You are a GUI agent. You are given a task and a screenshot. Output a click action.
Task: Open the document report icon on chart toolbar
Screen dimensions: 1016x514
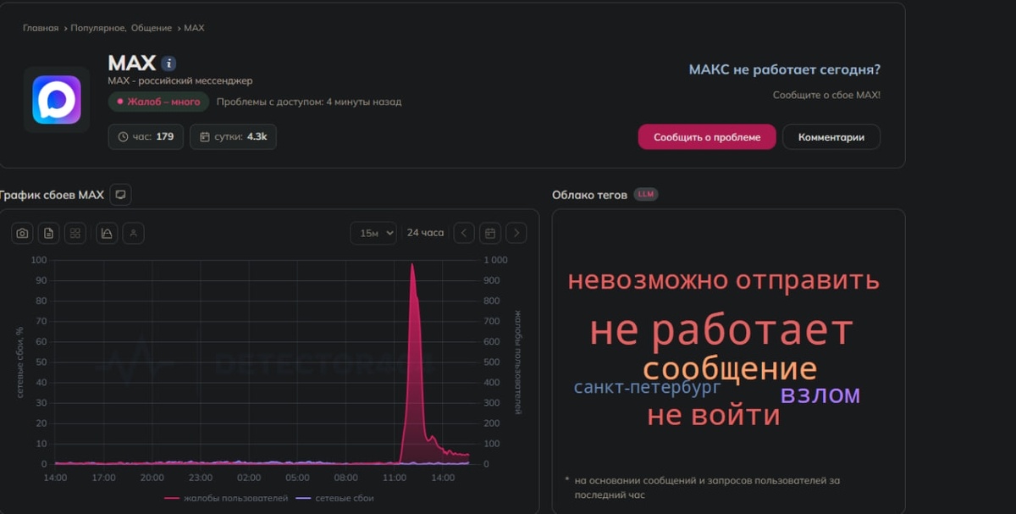point(48,232)
